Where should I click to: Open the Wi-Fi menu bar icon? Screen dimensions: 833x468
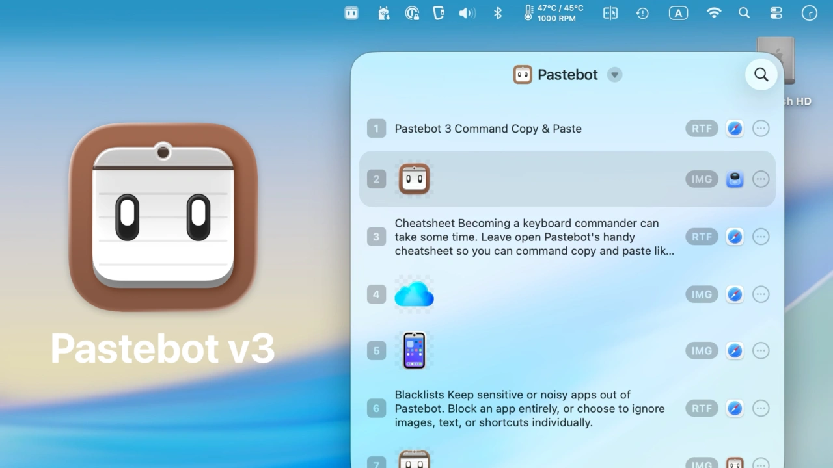pyautogui.click(x=714, y=13)
